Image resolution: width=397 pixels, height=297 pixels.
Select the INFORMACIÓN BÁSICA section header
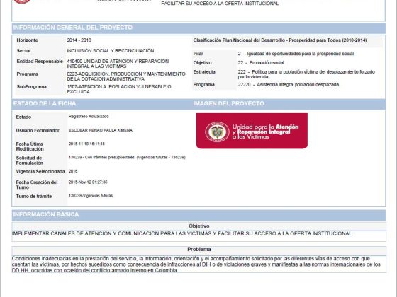tap(198, 215)
